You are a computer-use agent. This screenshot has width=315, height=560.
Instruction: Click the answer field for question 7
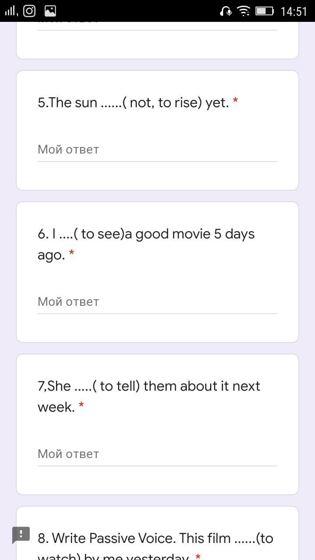pos(157,454)
